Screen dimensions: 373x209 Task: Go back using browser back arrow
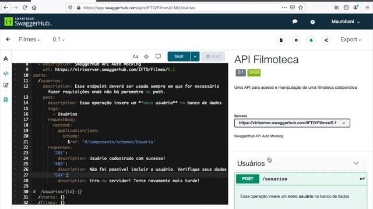(6, 8)
